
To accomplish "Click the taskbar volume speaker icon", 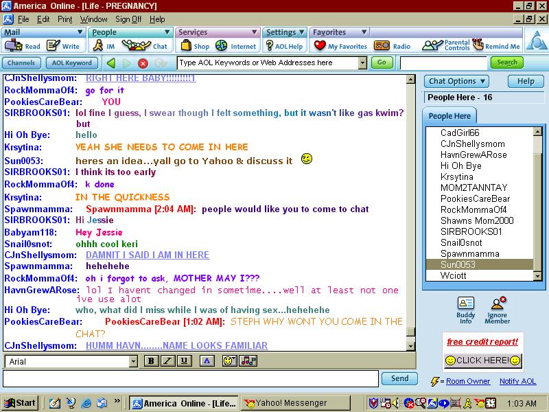I will 396,403.
